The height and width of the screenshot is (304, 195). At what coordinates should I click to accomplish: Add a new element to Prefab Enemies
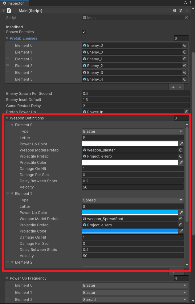pos(173,87)
